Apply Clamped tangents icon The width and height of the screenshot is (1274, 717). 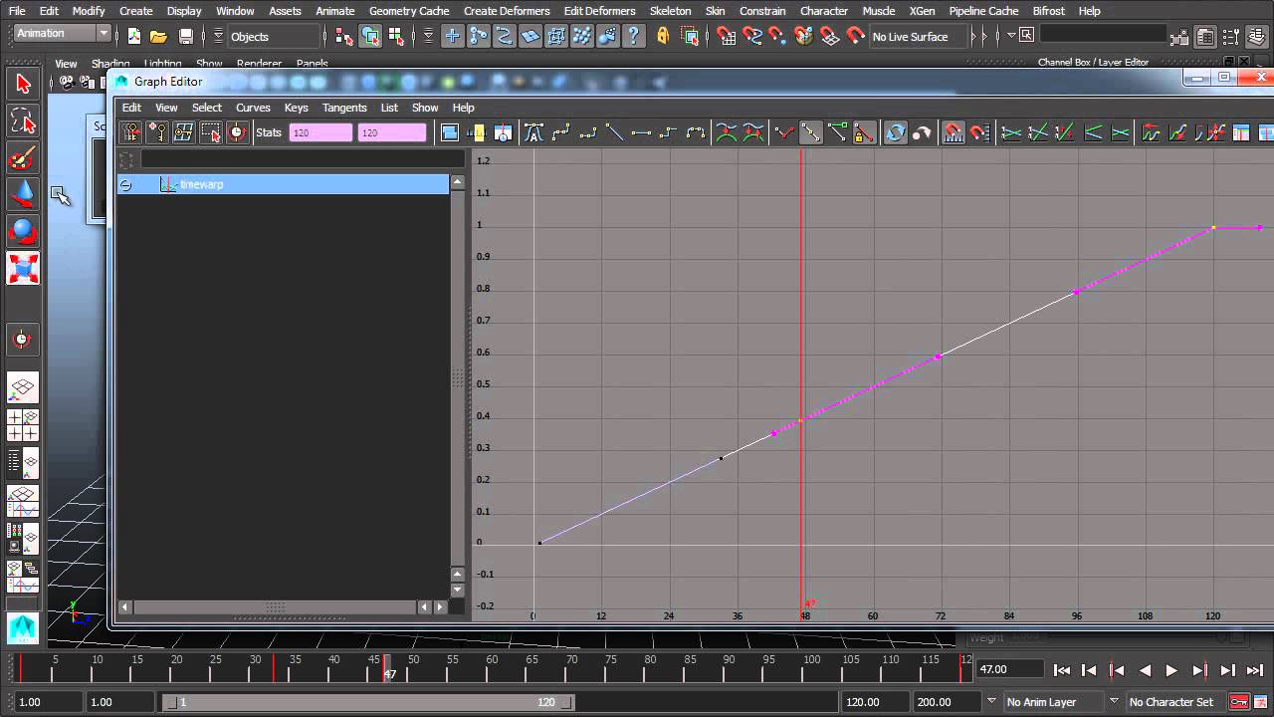588,132
